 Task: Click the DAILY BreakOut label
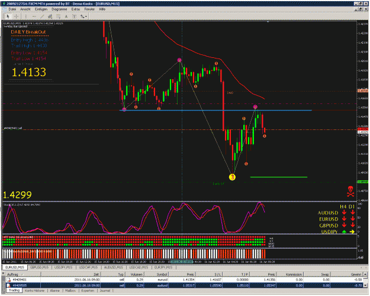(28, 32)
